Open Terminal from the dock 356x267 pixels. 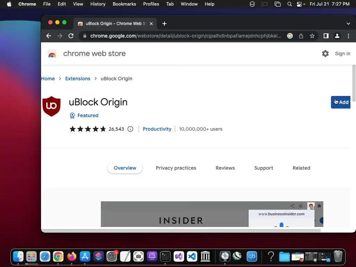pyautogui.click(x=165, y=257)
